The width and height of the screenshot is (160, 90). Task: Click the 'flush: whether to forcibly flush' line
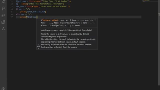tap(59, 47)
